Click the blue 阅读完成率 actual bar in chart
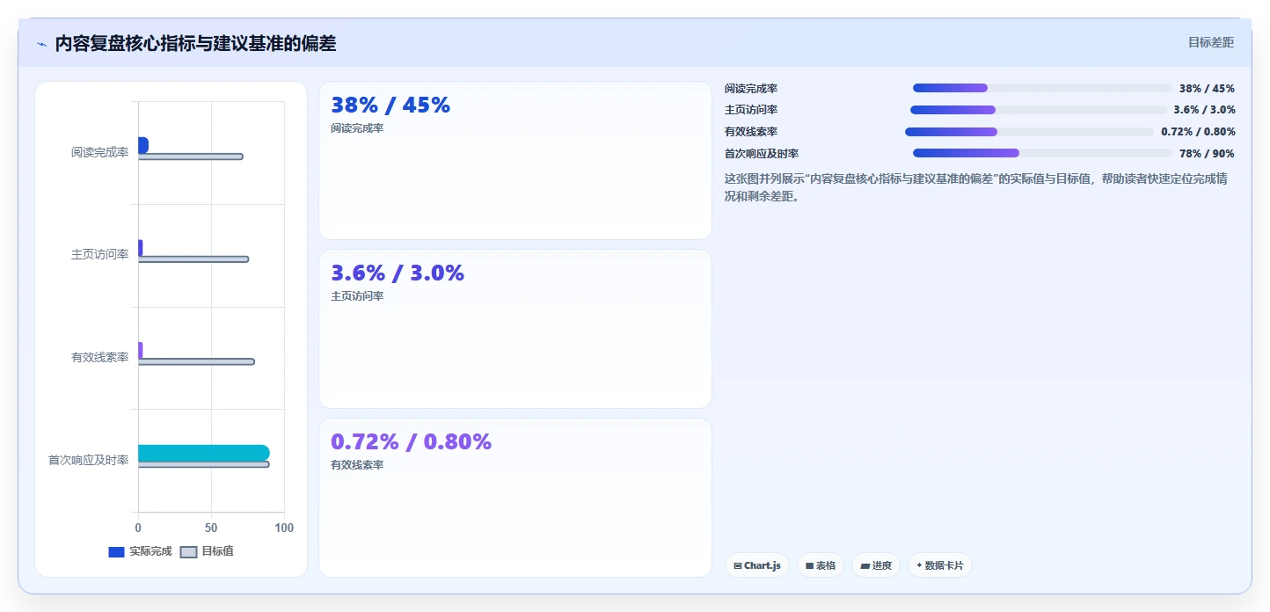 click(143, 144)
